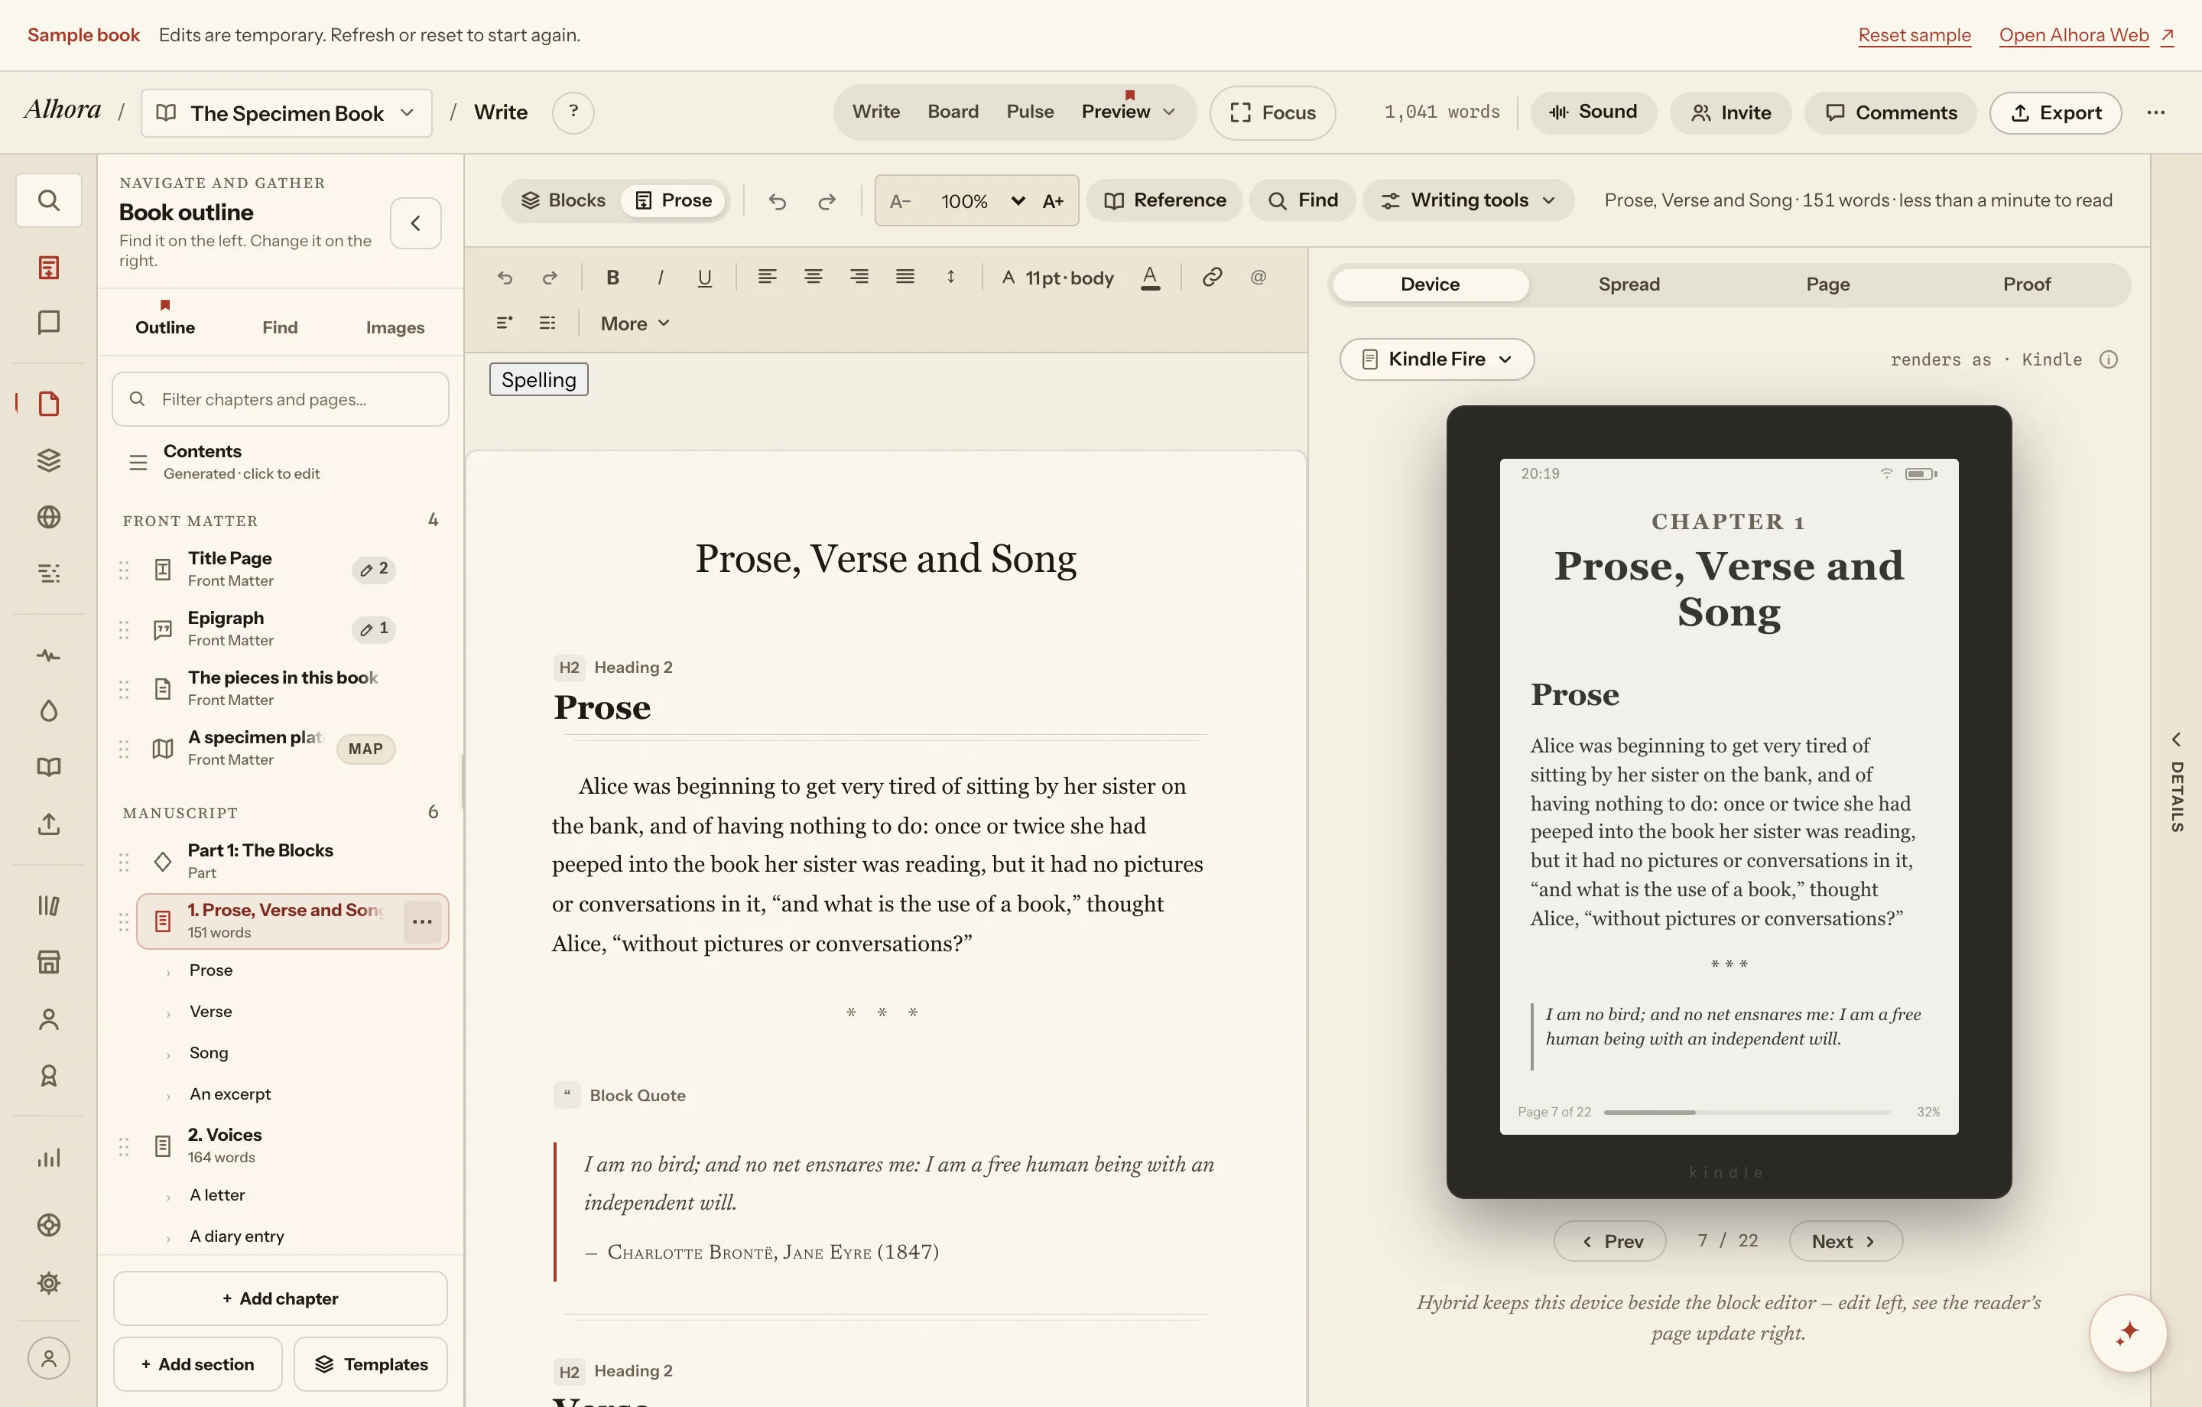Click the settings gear icon in left rail

tap(48, 1282)
